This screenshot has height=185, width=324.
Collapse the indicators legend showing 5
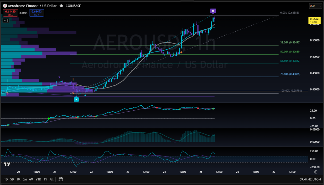6,21
